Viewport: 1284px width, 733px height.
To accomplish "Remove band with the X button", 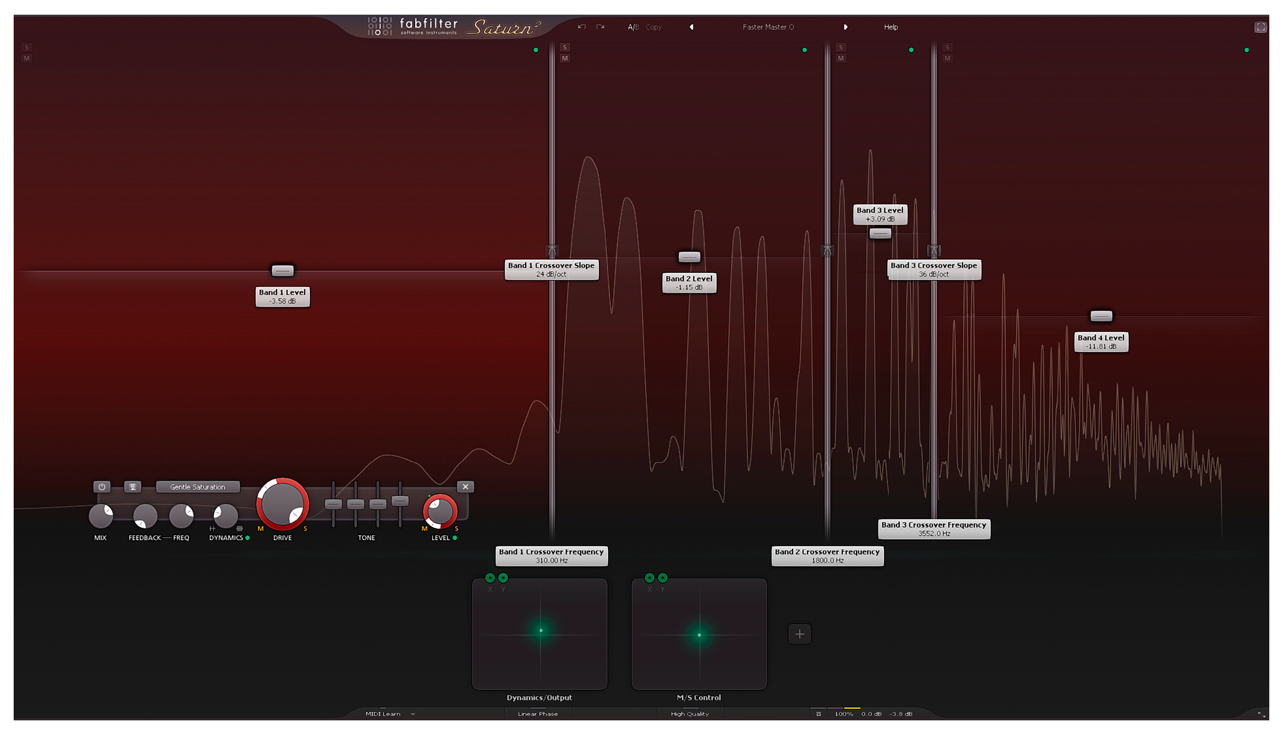I will point(465,487).
